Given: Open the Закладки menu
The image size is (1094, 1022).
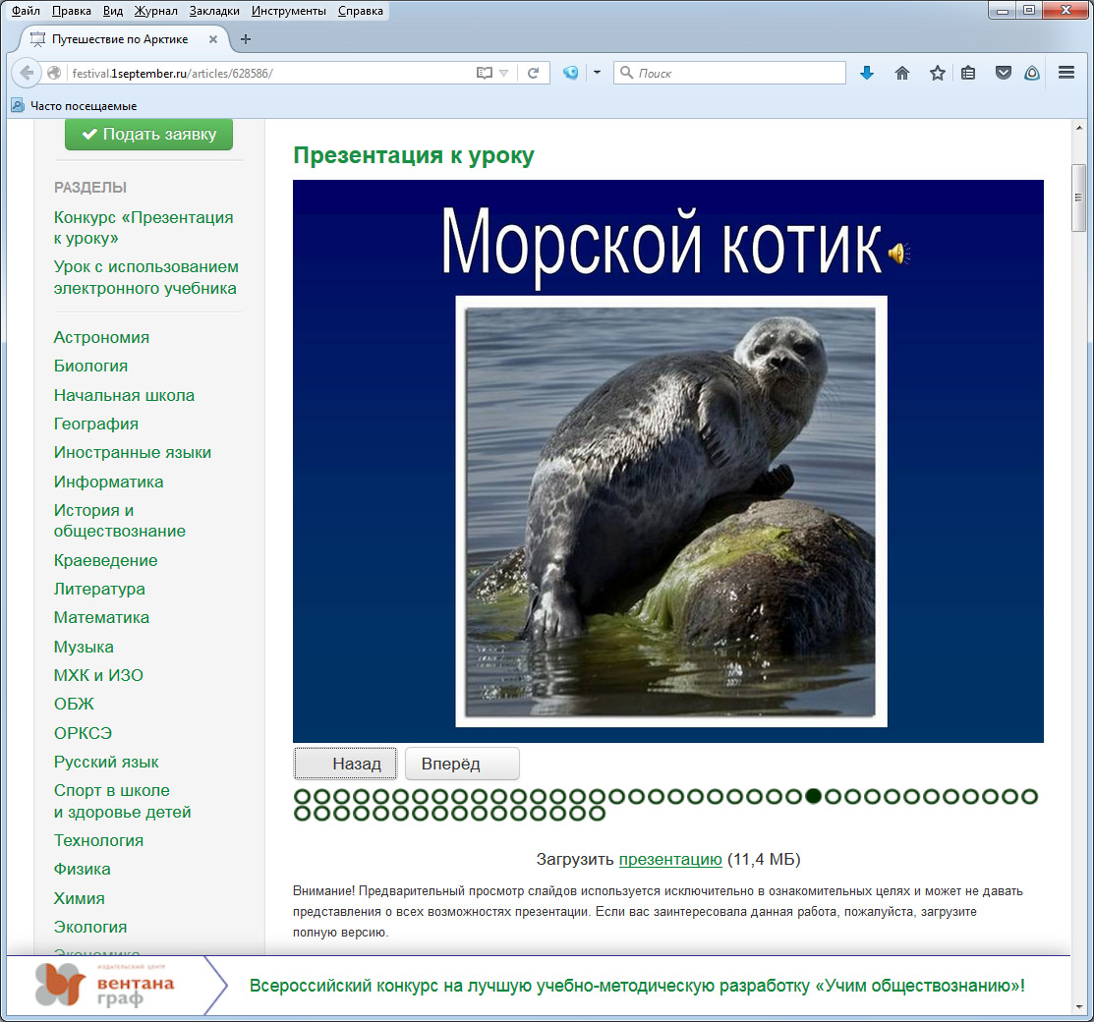Looking at the screenshot, I should click(214, 11).
